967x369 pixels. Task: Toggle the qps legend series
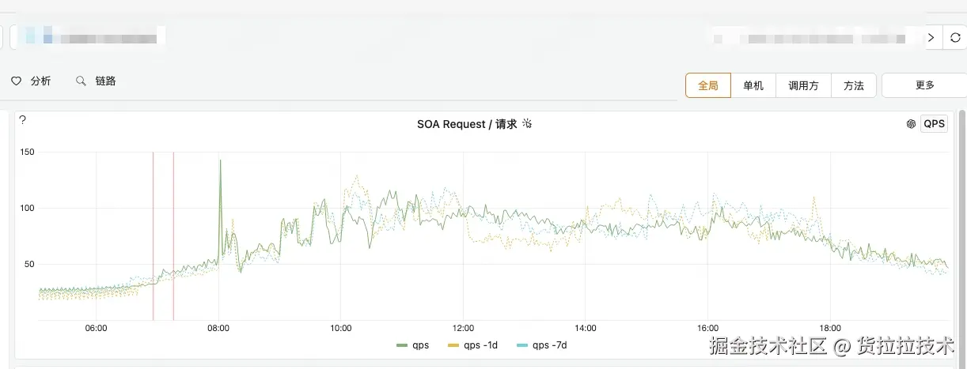click(413, 345)
